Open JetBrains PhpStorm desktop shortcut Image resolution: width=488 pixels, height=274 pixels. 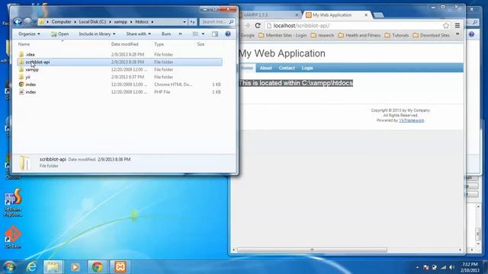click(x=13, y=202)
